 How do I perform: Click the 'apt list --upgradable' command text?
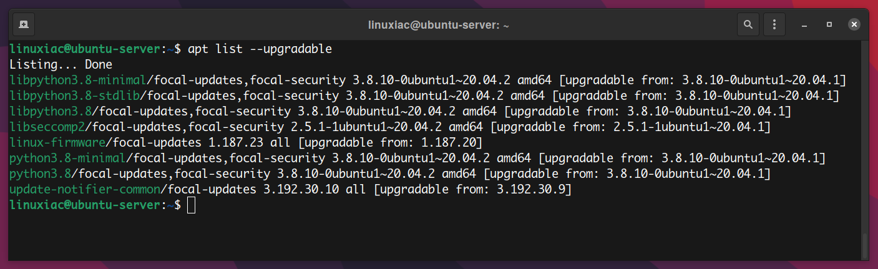[x=260, y=49]
